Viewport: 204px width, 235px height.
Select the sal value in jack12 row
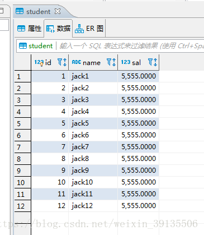pyautogui.click(x=139, y=206)
